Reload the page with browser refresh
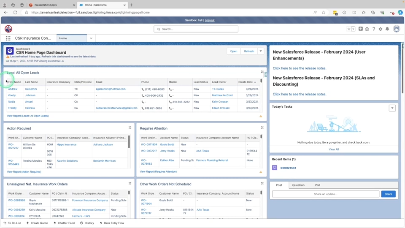The image size is (405, 228). pyautogui.click(x=15, y=12)
